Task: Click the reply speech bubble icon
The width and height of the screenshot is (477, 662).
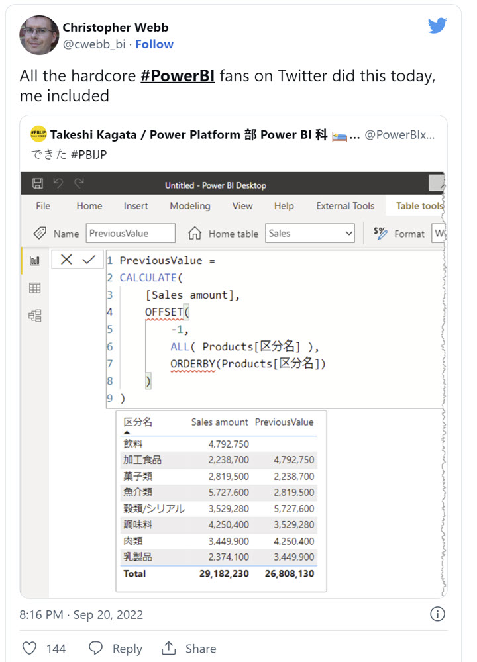Action: (95, 648)
